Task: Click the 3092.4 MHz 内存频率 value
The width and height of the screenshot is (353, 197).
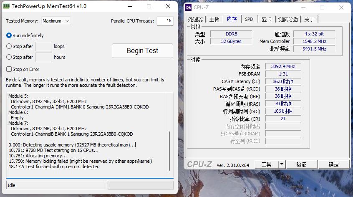Action: [283, 66]
